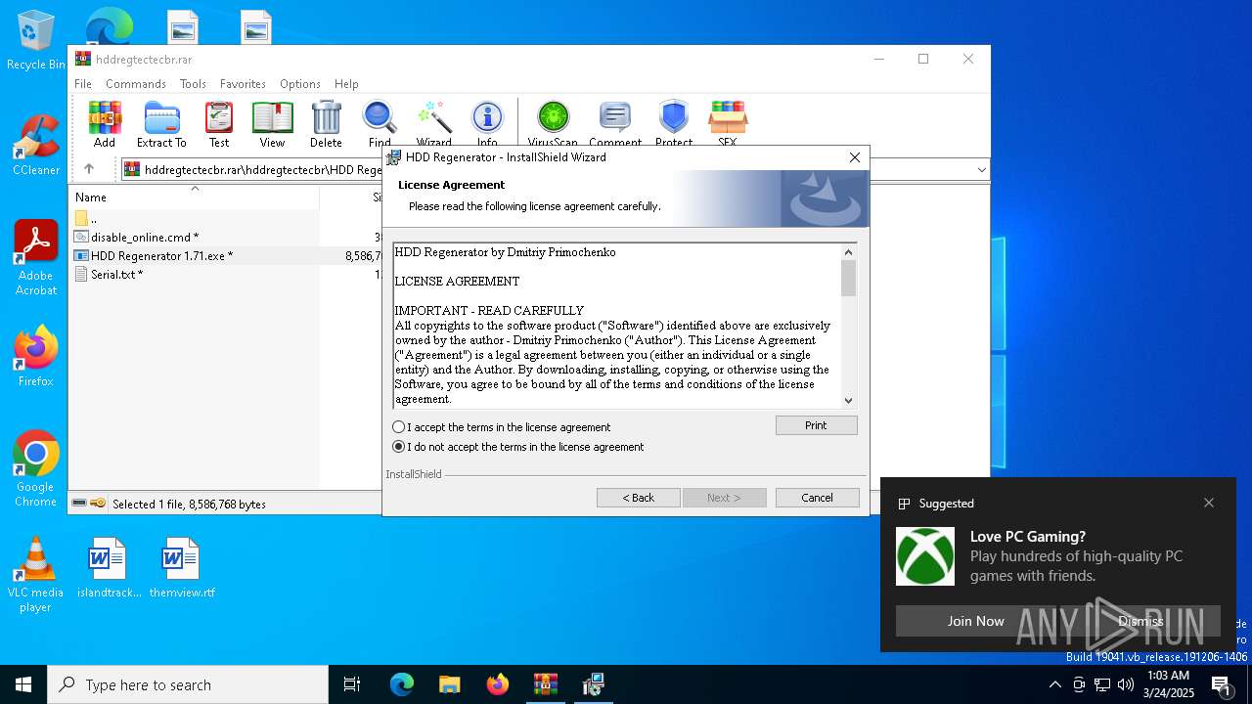
Task: Select 'I do not accept the terms' option
Action: 398,447
